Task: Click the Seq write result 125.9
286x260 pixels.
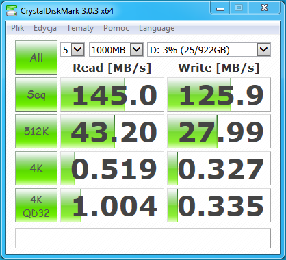Action: pyautogui.click(x=219, y=94)
